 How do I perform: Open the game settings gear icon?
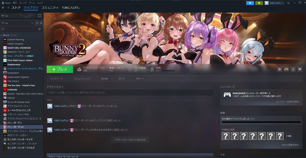click(x=279, y=69)
